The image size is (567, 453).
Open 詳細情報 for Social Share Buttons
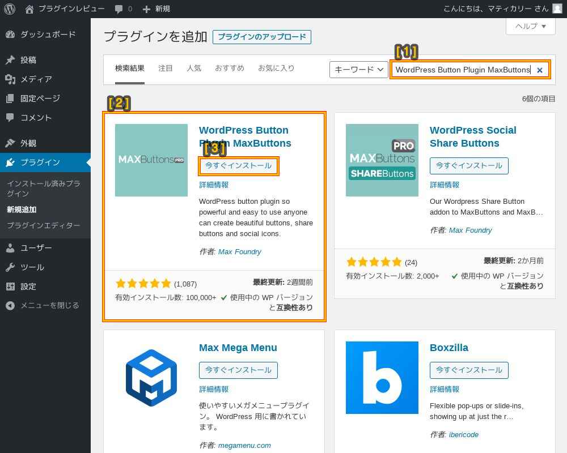[x=445, y=185]
